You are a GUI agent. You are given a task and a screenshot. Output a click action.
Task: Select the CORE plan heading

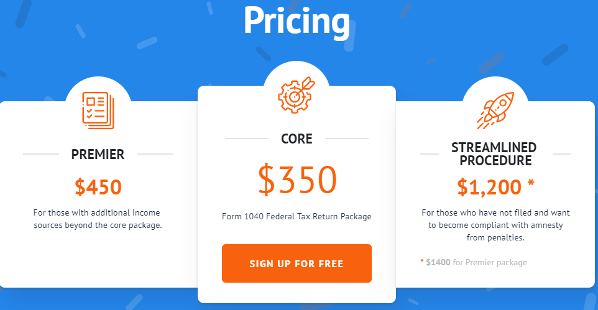pos(297,139)
